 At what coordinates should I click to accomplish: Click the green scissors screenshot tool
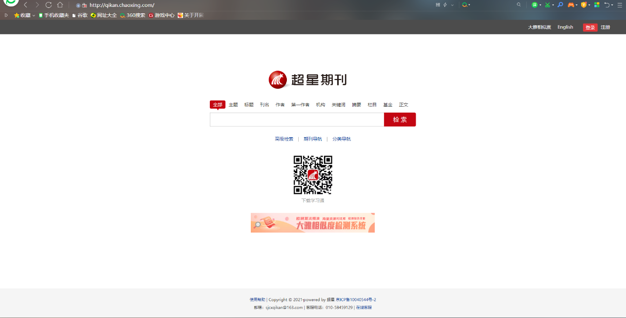[547, 5]
